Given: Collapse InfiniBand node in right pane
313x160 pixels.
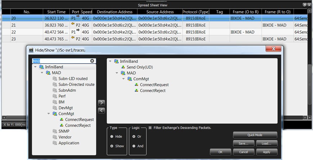Looking at the screenshot, I should pos(110,61).
